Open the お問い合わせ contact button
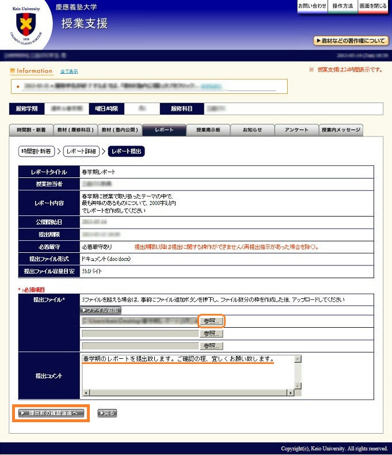This screenshot has width=392, height=455. point(311,6)
